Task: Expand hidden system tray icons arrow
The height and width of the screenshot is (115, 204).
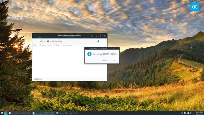Action: point(193,113)
